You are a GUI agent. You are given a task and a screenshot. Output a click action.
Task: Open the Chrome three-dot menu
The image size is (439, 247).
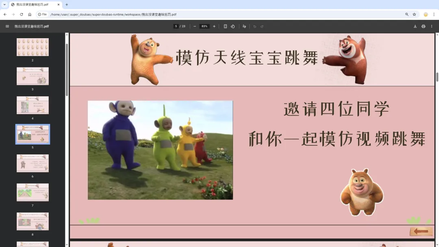[x=434, y=14]
